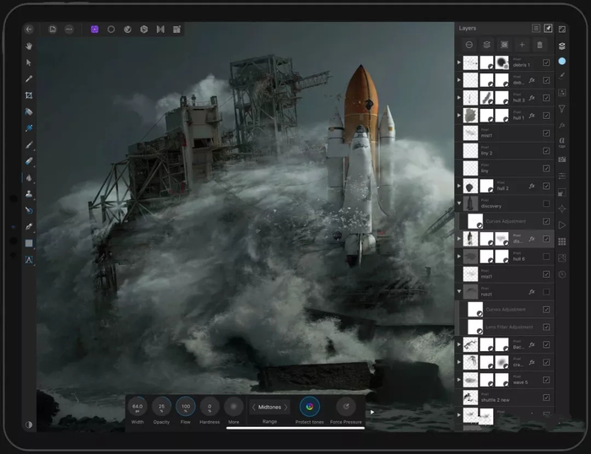Delete layer with the trash icon
Viewport: 591px width, 454px height.
[x=539, y=45]
